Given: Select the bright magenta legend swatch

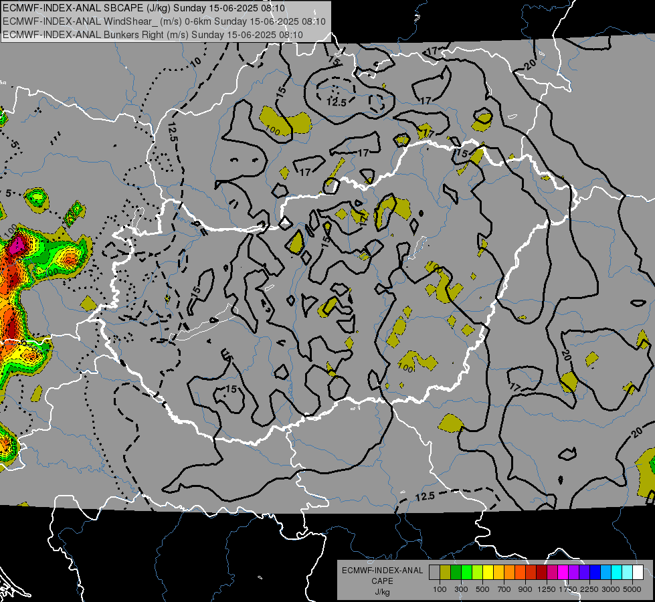Looking at the screenshot, I should (563, 573).
